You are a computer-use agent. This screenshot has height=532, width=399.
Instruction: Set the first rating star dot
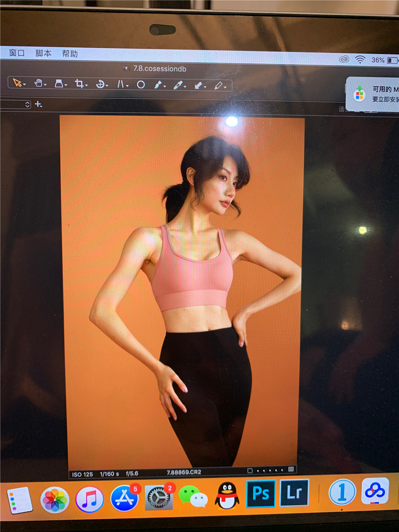click(258, 471)
